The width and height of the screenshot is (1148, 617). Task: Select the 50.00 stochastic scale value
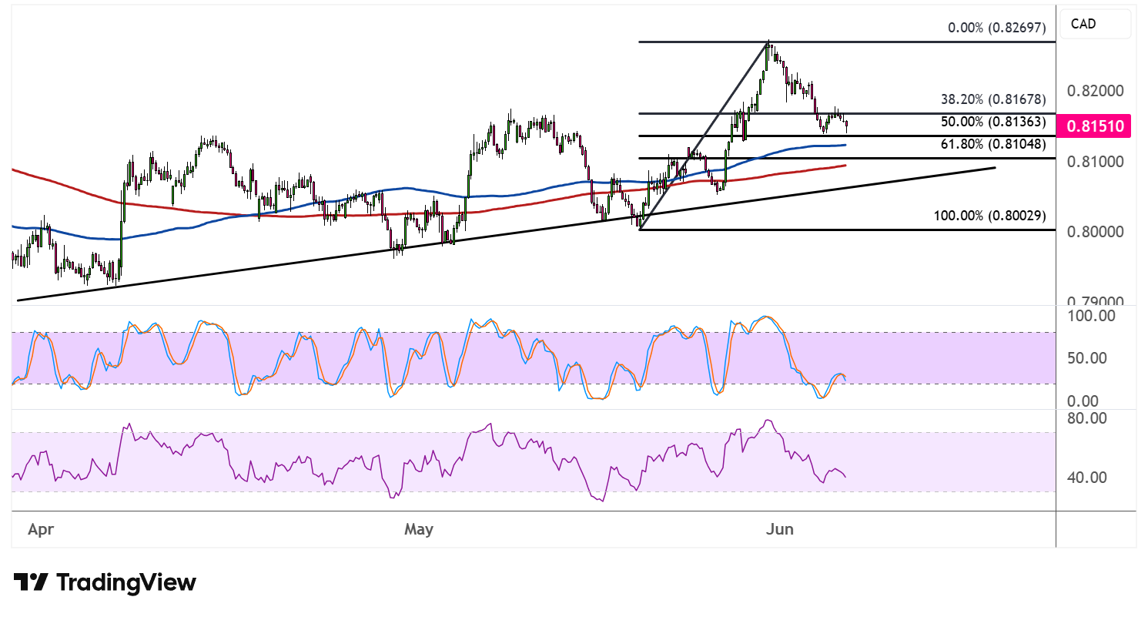tap(1088, 358)
